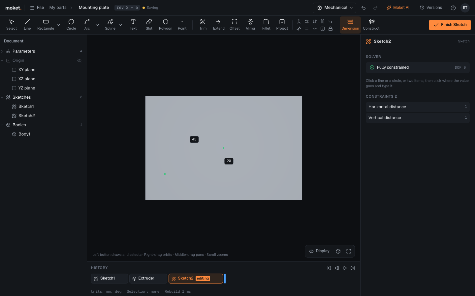The width and height of the screenshot is (475, 296).
Task: Select the Line drawing tool
Action: tap(27, 25)
